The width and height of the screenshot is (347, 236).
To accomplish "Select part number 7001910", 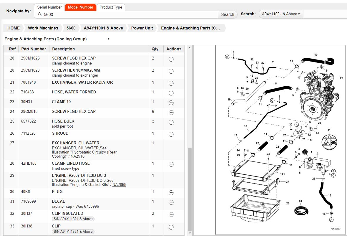I will [x=28, y=82].
